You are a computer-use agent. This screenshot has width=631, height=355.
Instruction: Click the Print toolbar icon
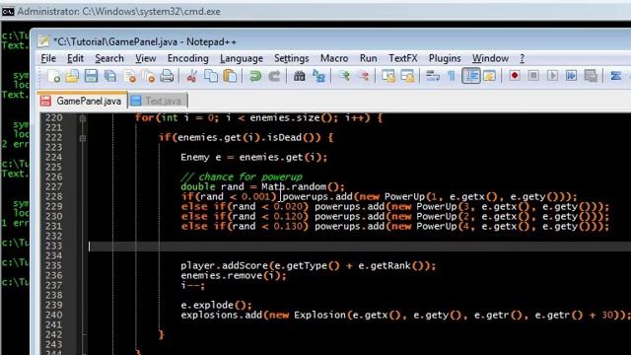tap(167, 76)
